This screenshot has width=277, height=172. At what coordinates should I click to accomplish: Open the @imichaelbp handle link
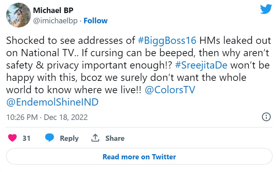pyautogui.click(x=55, y=21)
